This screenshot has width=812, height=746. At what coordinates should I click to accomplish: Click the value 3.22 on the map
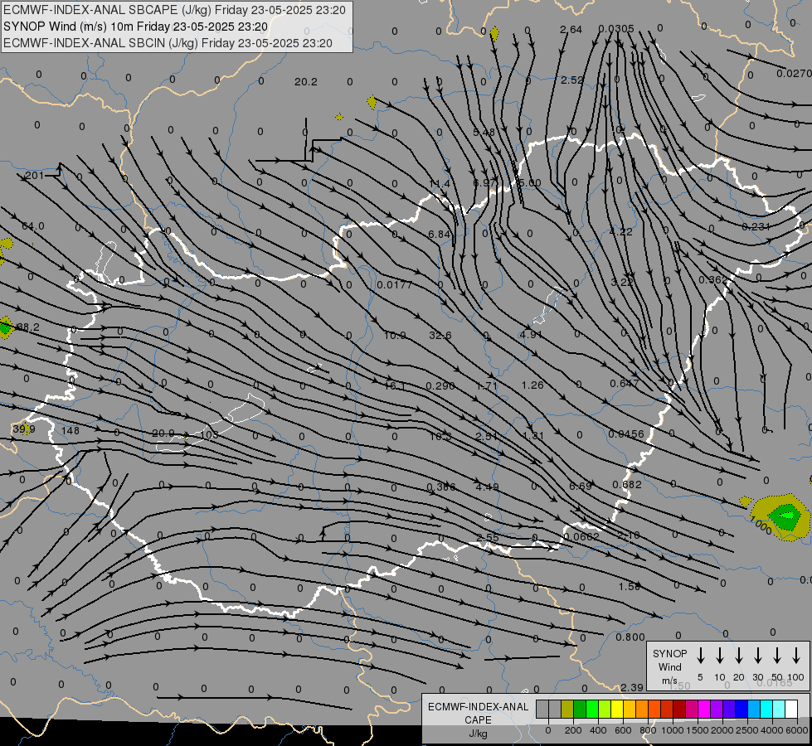(621, 282)
